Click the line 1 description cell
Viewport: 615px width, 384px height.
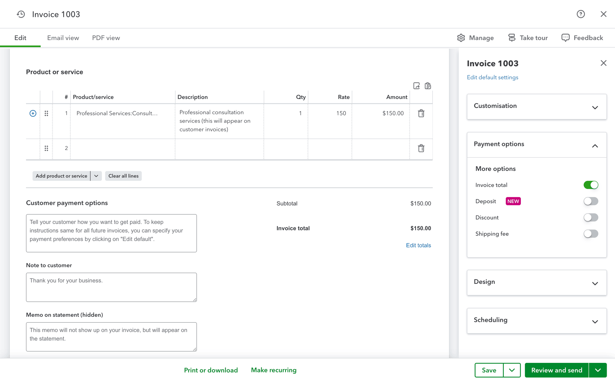click(x=219, y=121)
